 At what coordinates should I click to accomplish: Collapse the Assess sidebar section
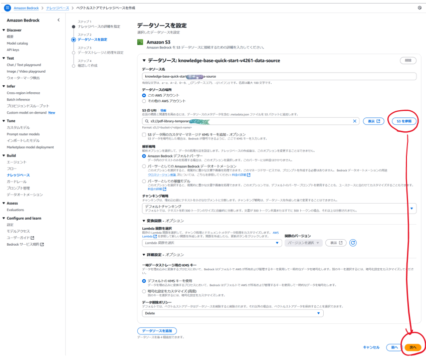[x=4, y=203]
